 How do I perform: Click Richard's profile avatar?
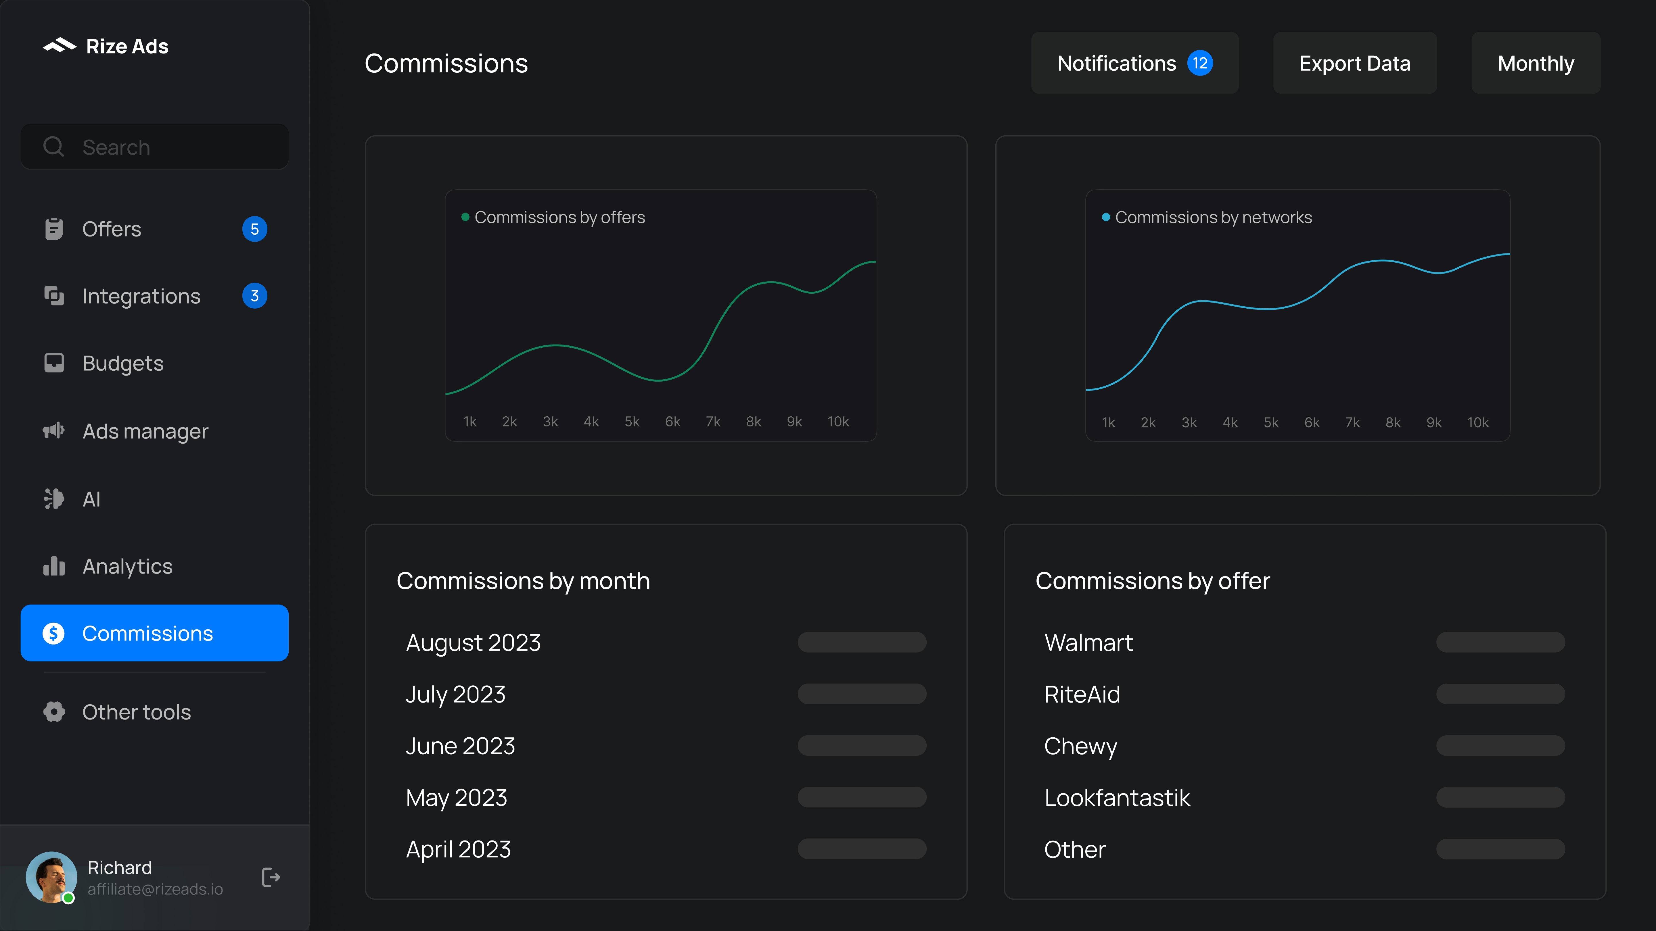[51, 877]
